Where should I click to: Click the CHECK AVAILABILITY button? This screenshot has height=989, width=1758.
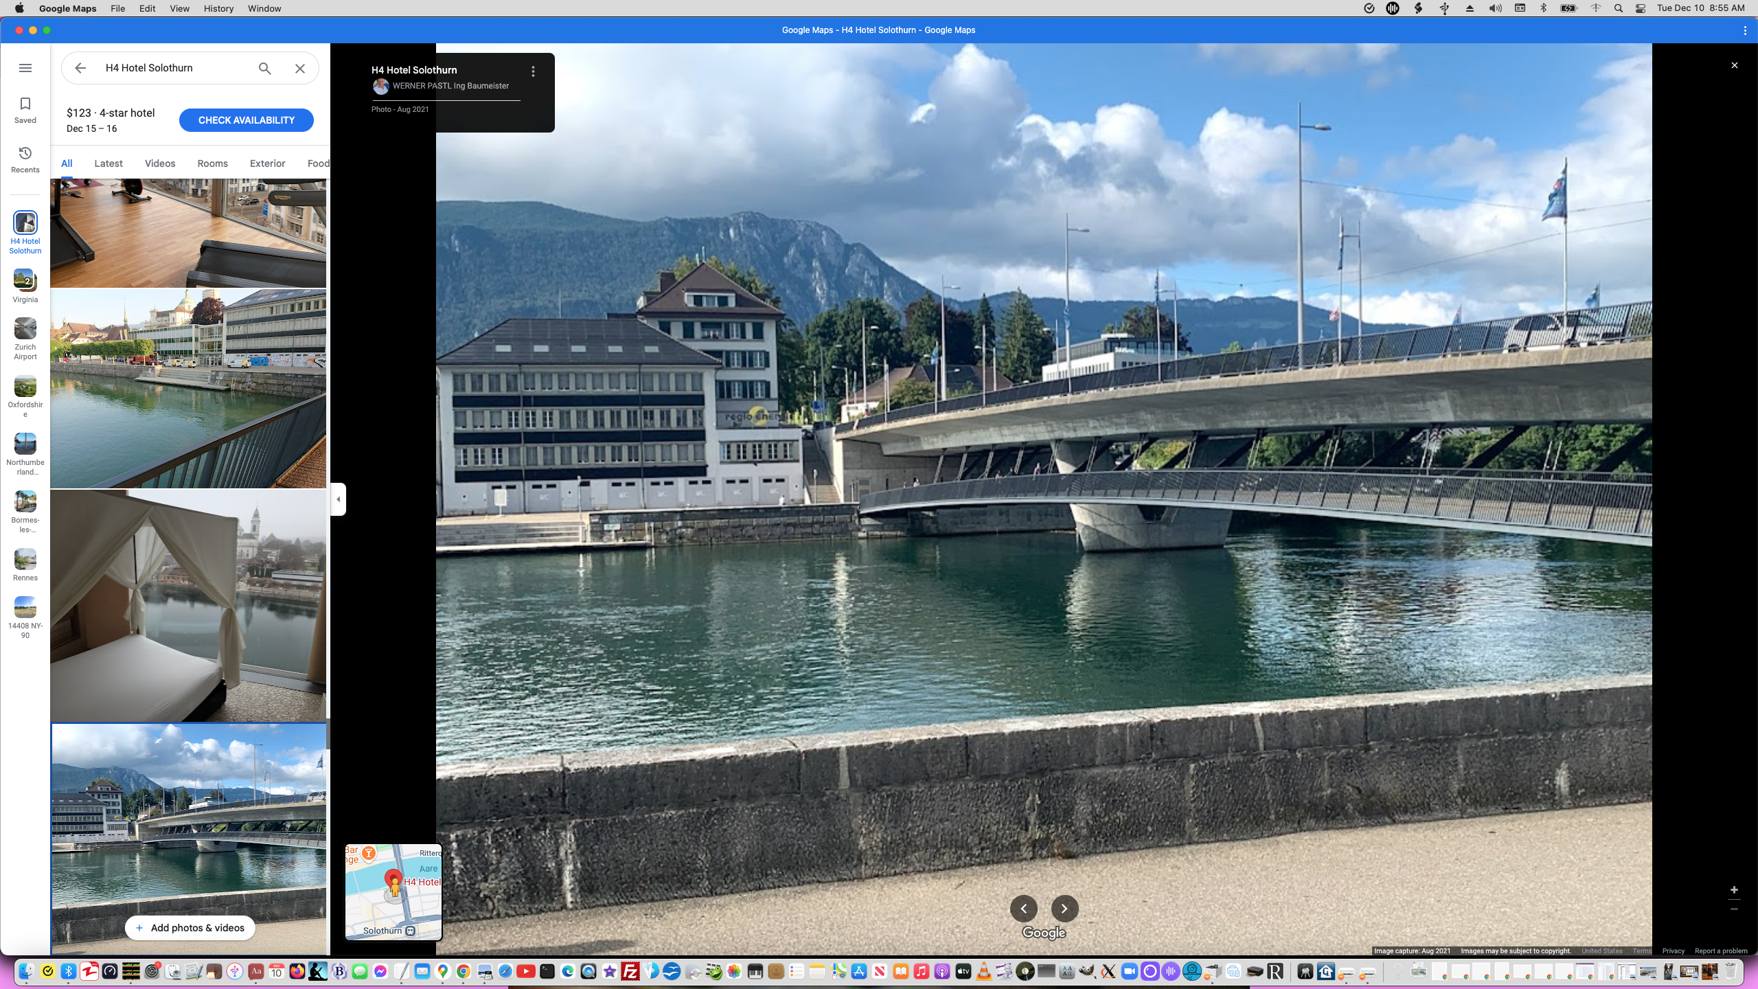click(x=246, y=120)
